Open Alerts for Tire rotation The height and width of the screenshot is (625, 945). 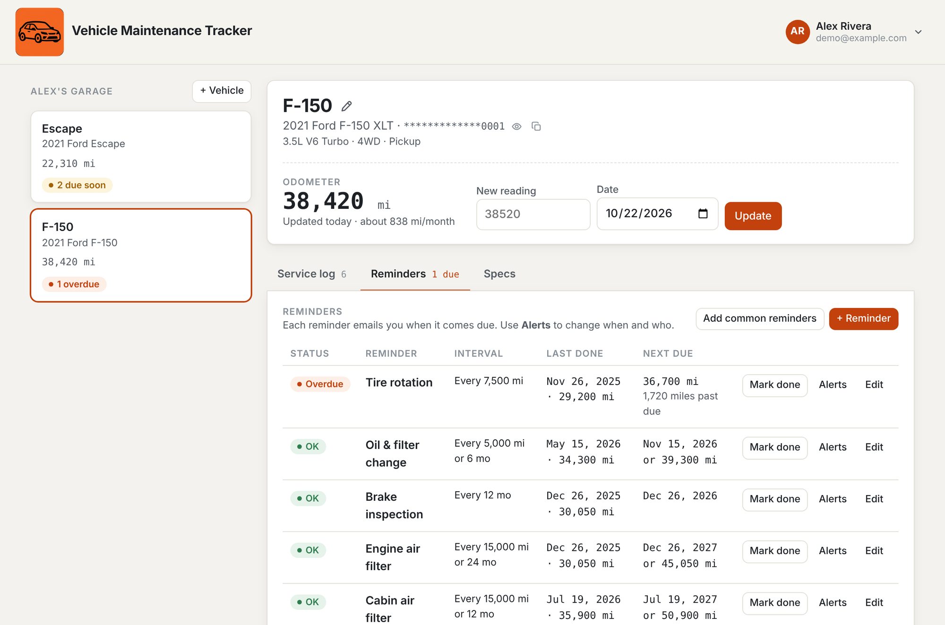[x=833, y=385]
